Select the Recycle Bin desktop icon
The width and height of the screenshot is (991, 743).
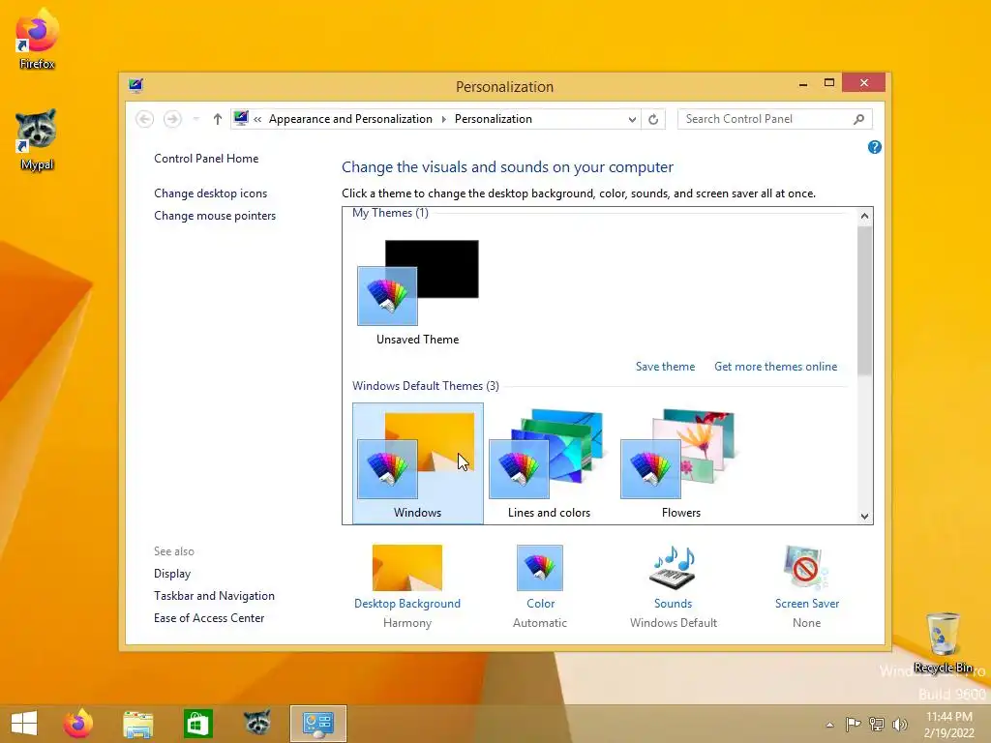[x=943, y=642]
